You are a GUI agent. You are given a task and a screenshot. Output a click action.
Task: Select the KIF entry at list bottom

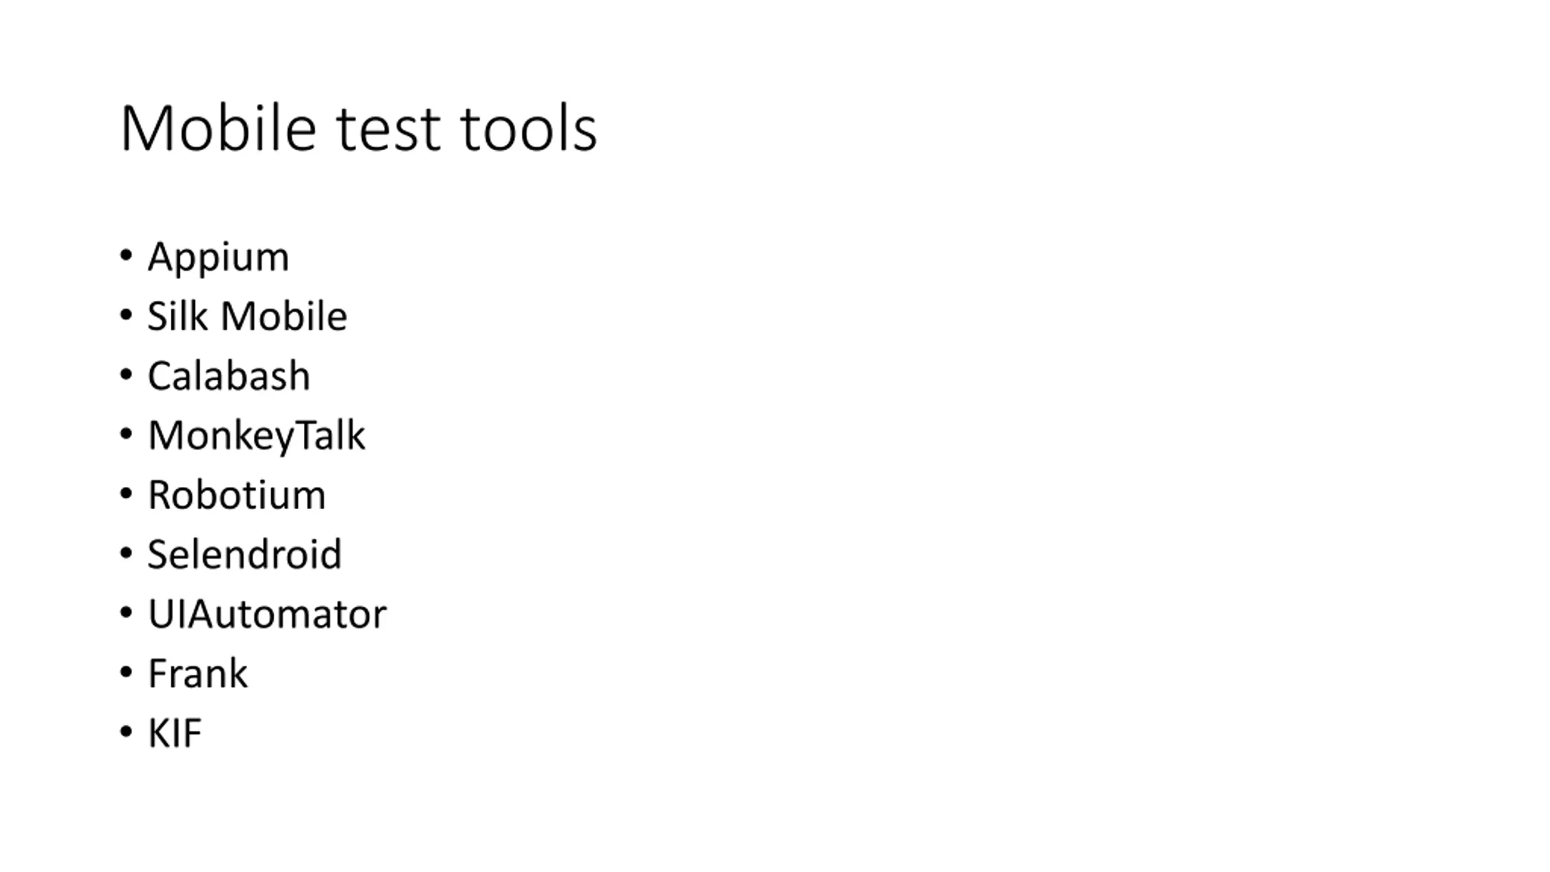click(175, 733)
